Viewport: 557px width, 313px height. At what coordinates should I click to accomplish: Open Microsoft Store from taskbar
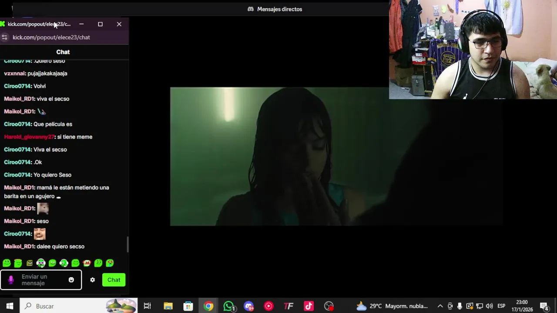tap(188, 306)
